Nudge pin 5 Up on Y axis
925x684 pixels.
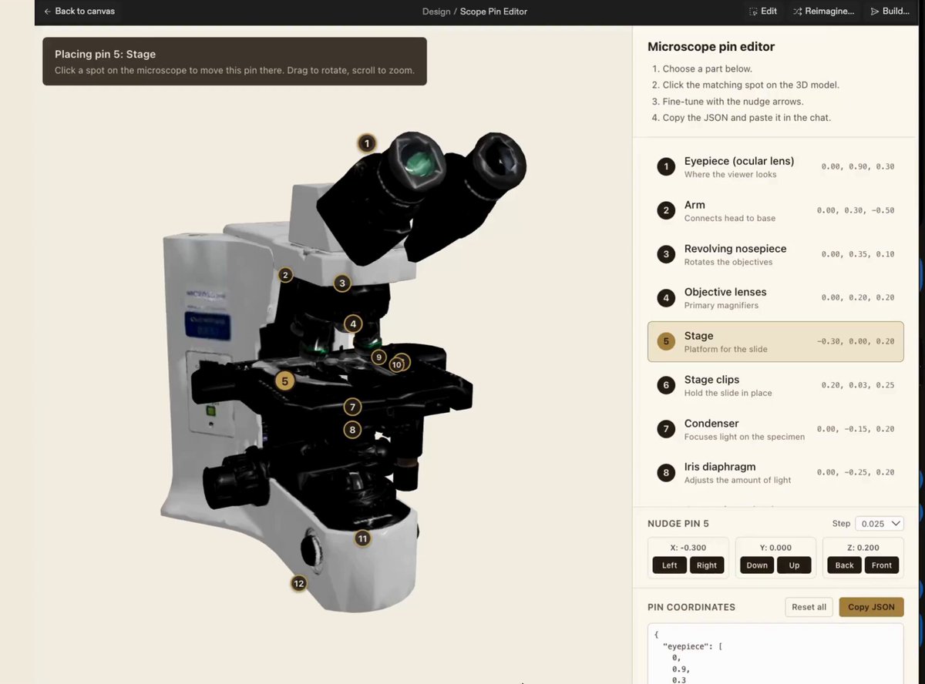(794, 565)
